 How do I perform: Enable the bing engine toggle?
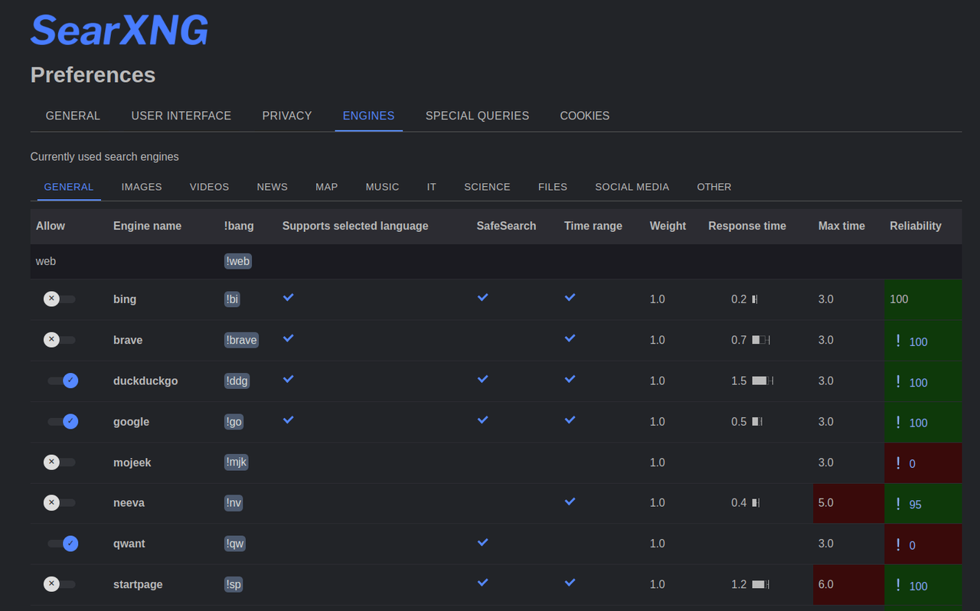(60, 299)
